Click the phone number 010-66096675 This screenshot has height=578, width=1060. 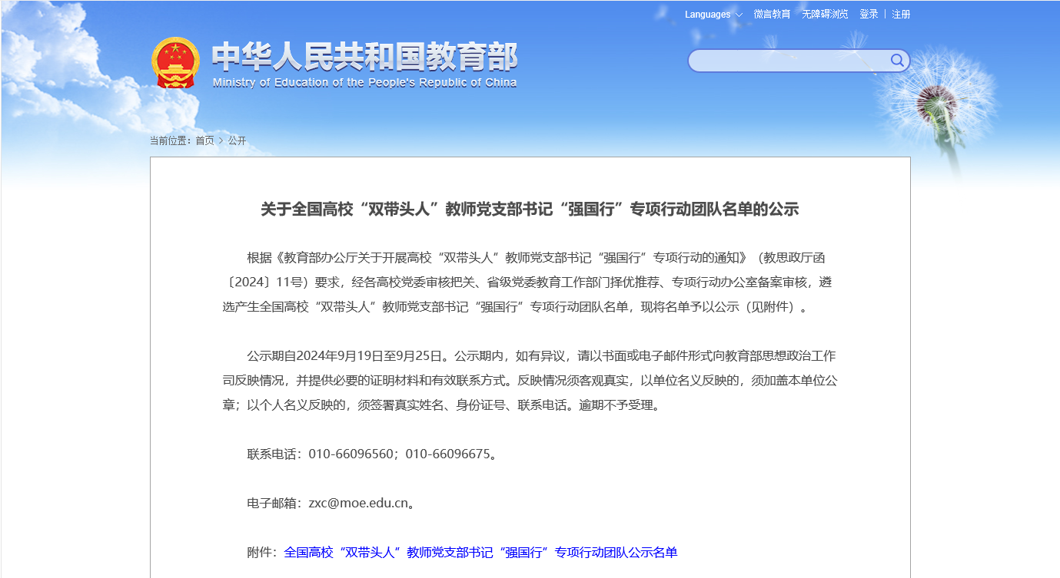[x=447, y=454]
